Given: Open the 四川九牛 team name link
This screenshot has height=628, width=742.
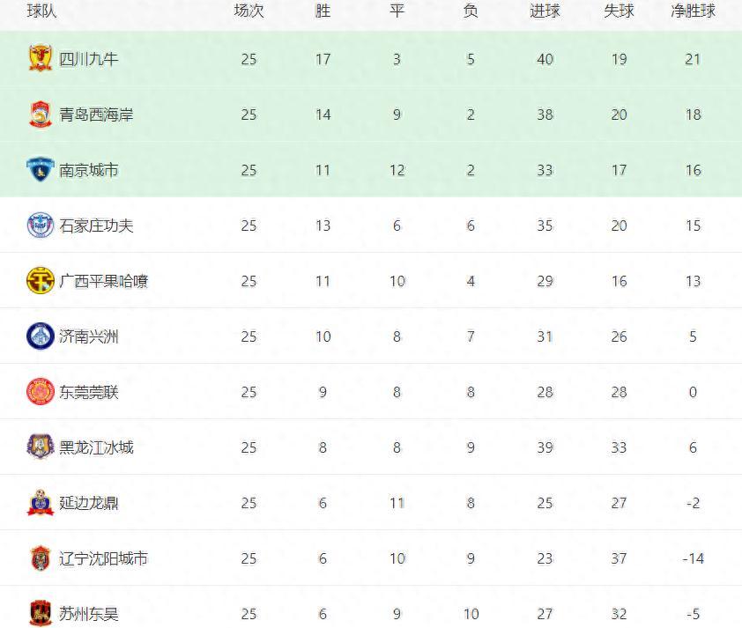Looking at the screenshot, I should pos(88,59).
